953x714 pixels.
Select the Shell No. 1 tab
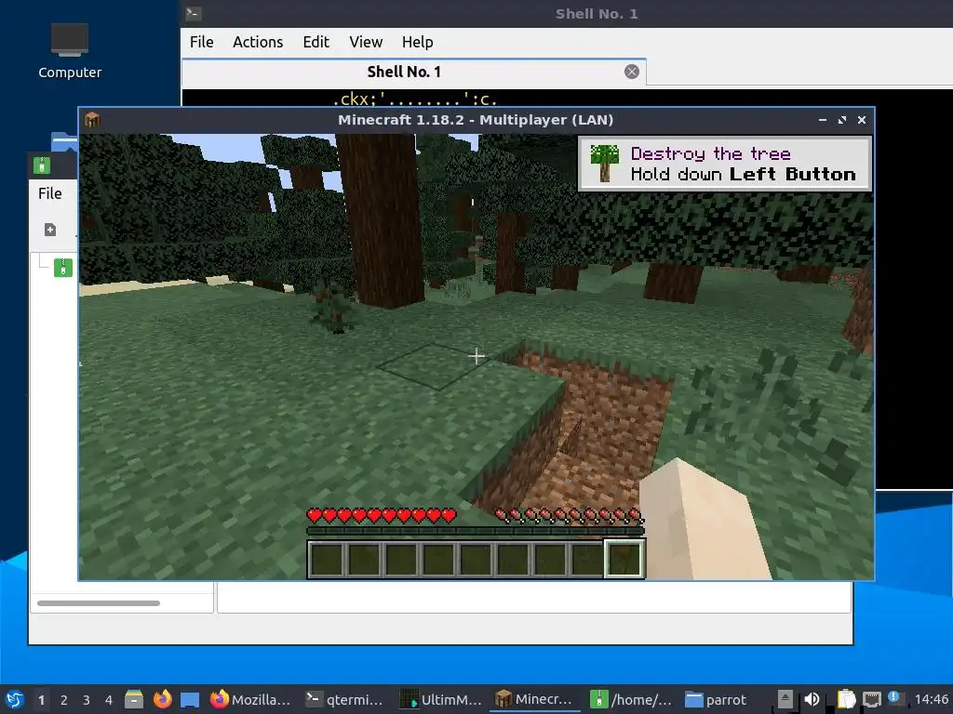(x=404, y=72)
